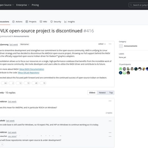The image size is (148, 148).
Task: Sort comments by Newest
Action: (x=102, y=93)
